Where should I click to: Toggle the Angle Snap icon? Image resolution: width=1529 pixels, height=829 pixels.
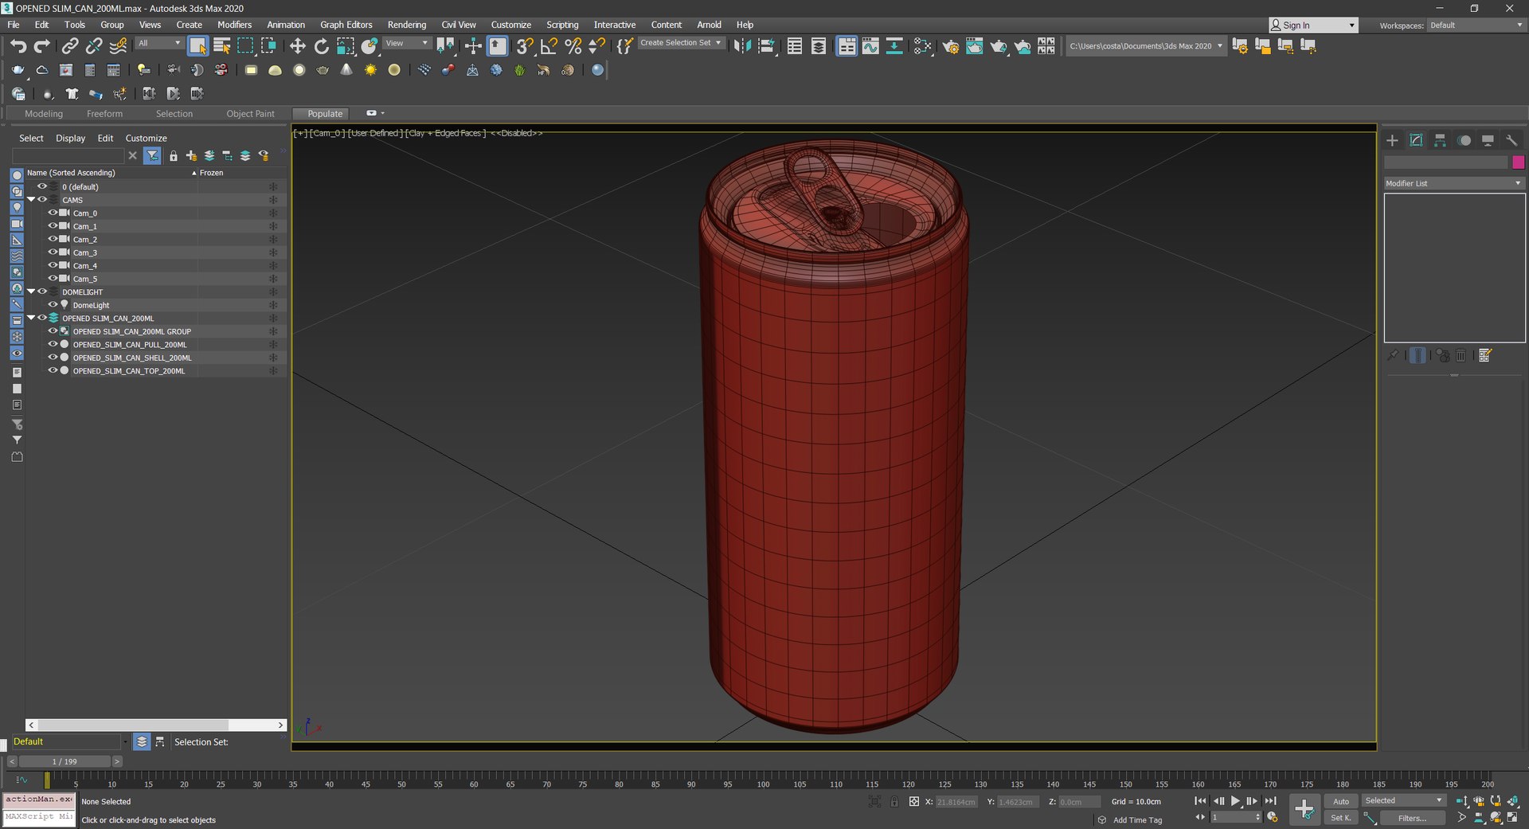pos(549,46)
